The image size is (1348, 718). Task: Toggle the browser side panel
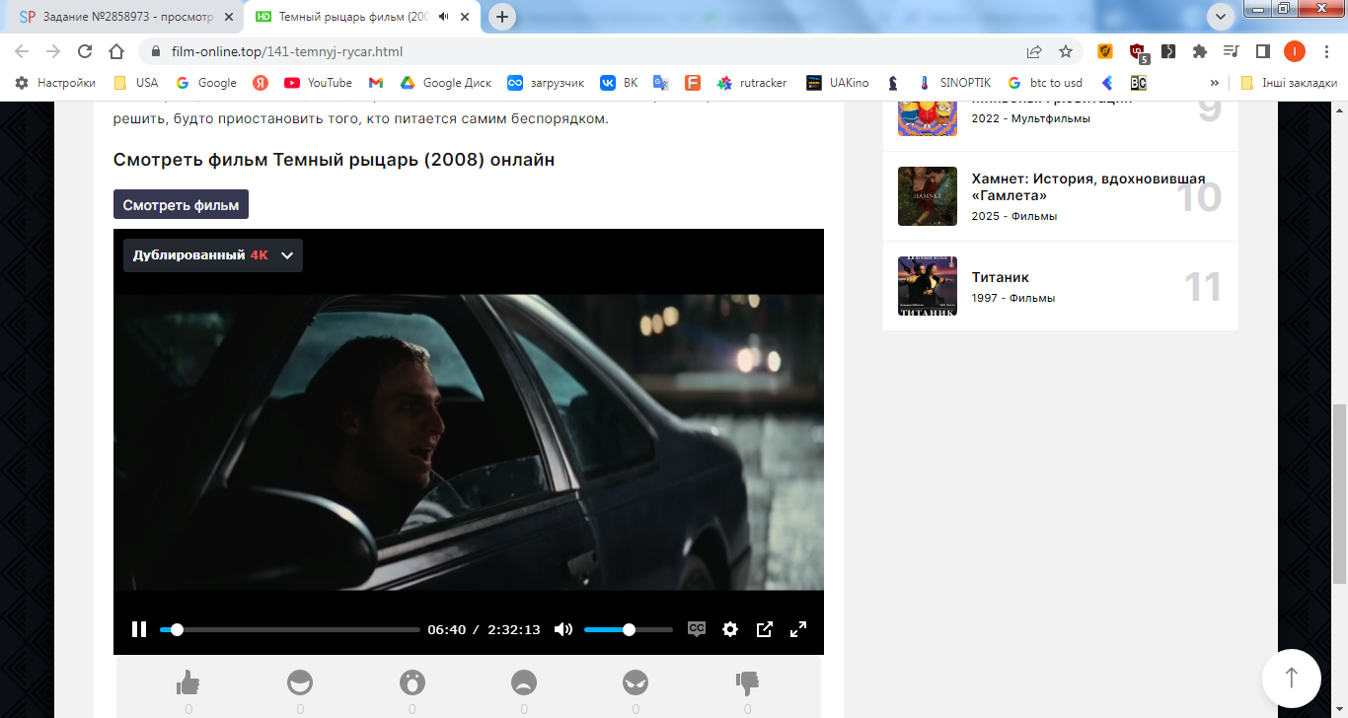(x=1262, y=51)
